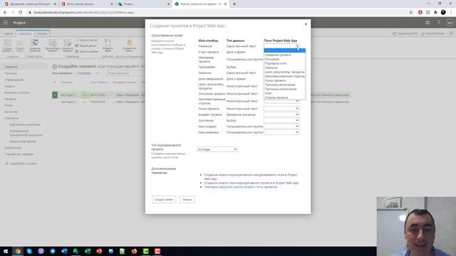Switch to the 'Список' ribbon tab
The image size is (456, 256).
(41, 33)
